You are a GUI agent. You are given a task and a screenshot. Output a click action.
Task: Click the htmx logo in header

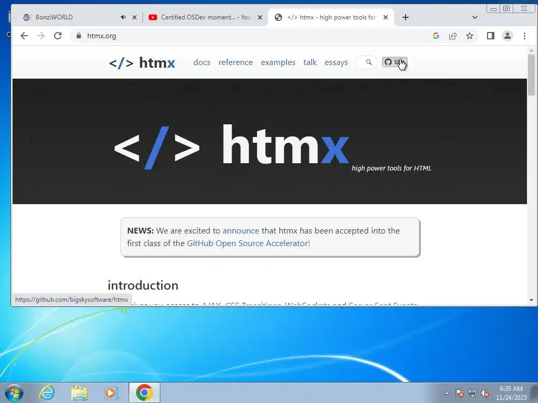point(142,63)
